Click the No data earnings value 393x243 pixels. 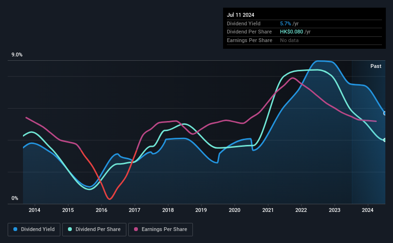coord(289,40)
